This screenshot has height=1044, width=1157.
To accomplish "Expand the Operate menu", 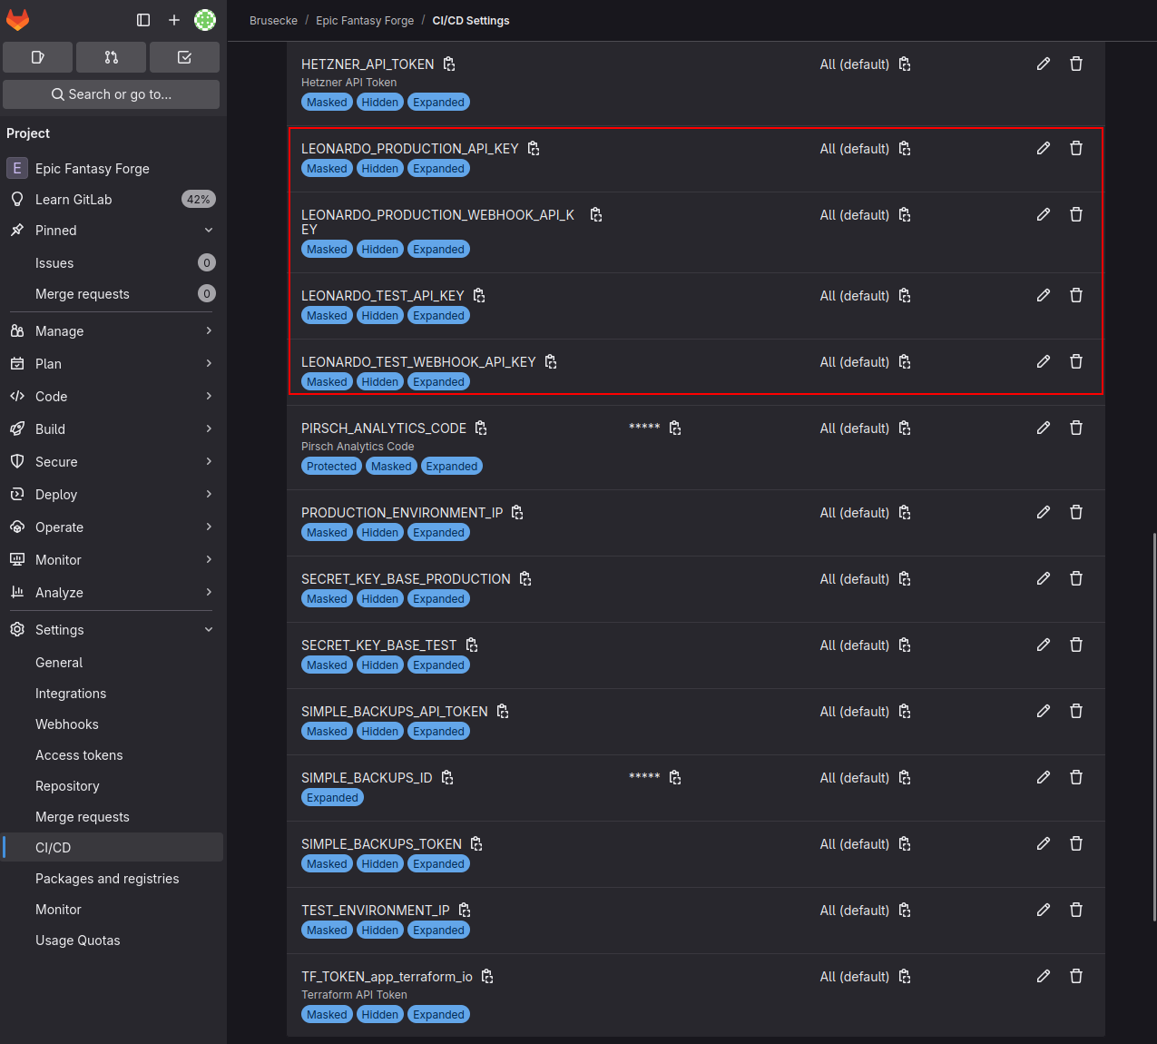I will [x=112, y=527].
